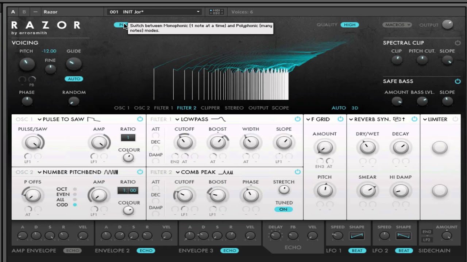Switch display to SCOPE view
Screen dimensions: 467x262
280,108
